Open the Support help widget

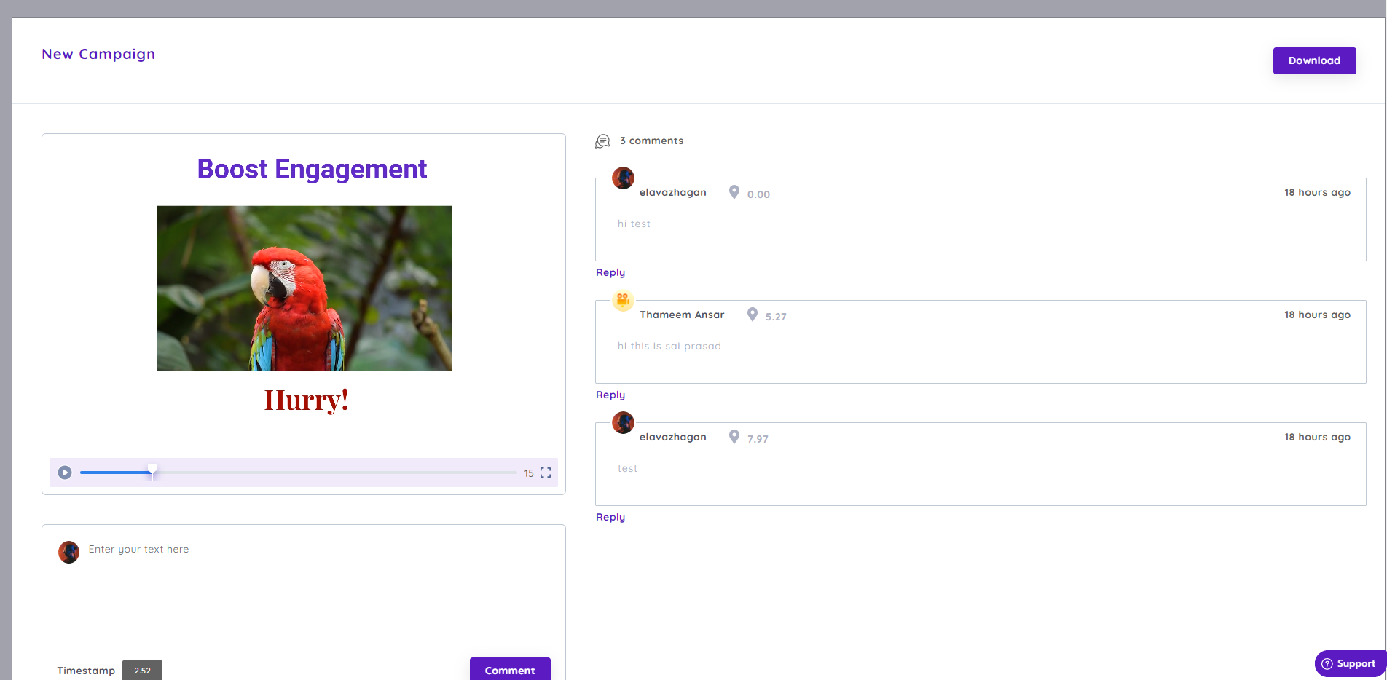click(1350, 663)
